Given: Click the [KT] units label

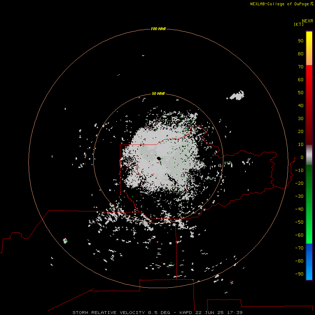Looking at the screenshot, I should (x=299, y=24).
